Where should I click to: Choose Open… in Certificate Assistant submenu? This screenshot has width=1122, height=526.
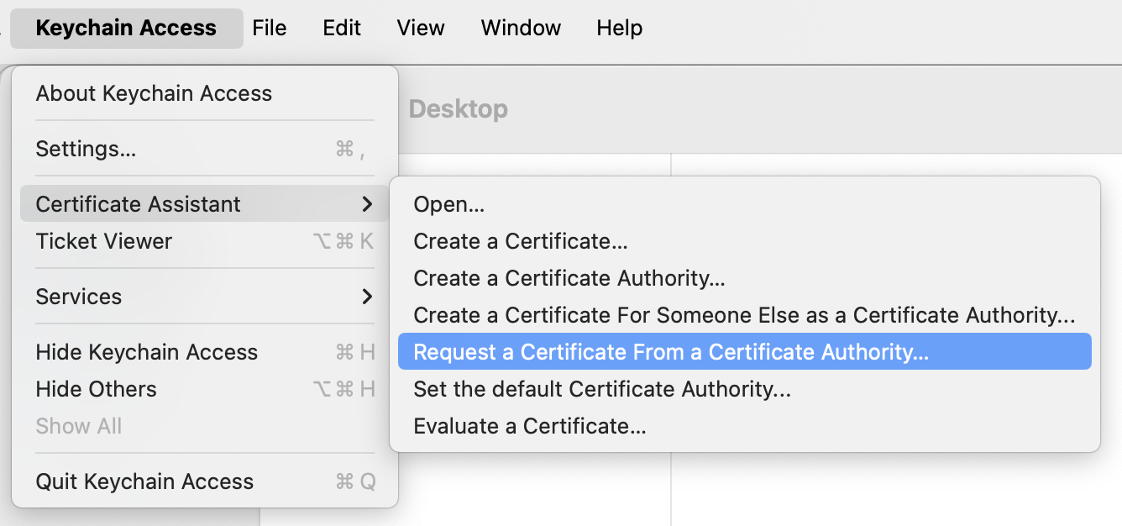745,204
